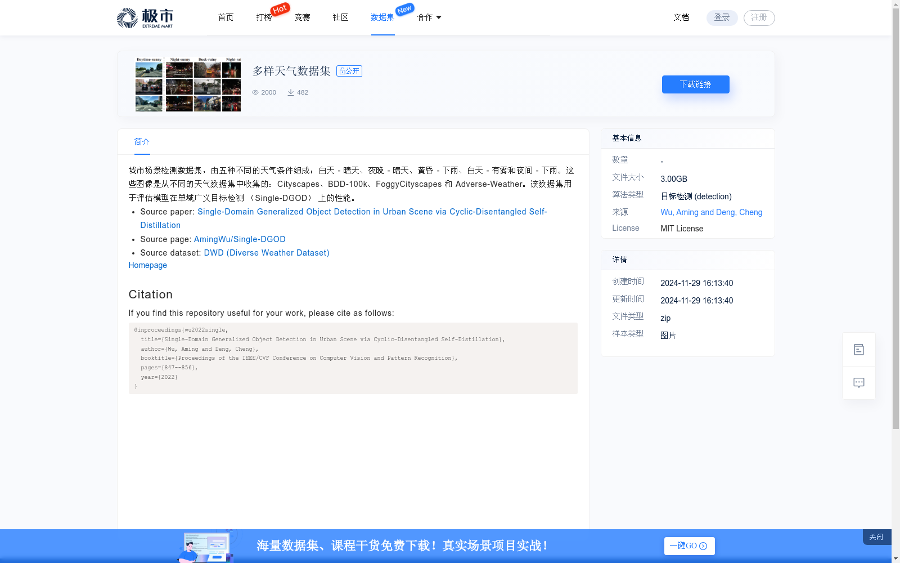Click the 图片 sample type value
The image size is (900, 563).
[668, 336]
